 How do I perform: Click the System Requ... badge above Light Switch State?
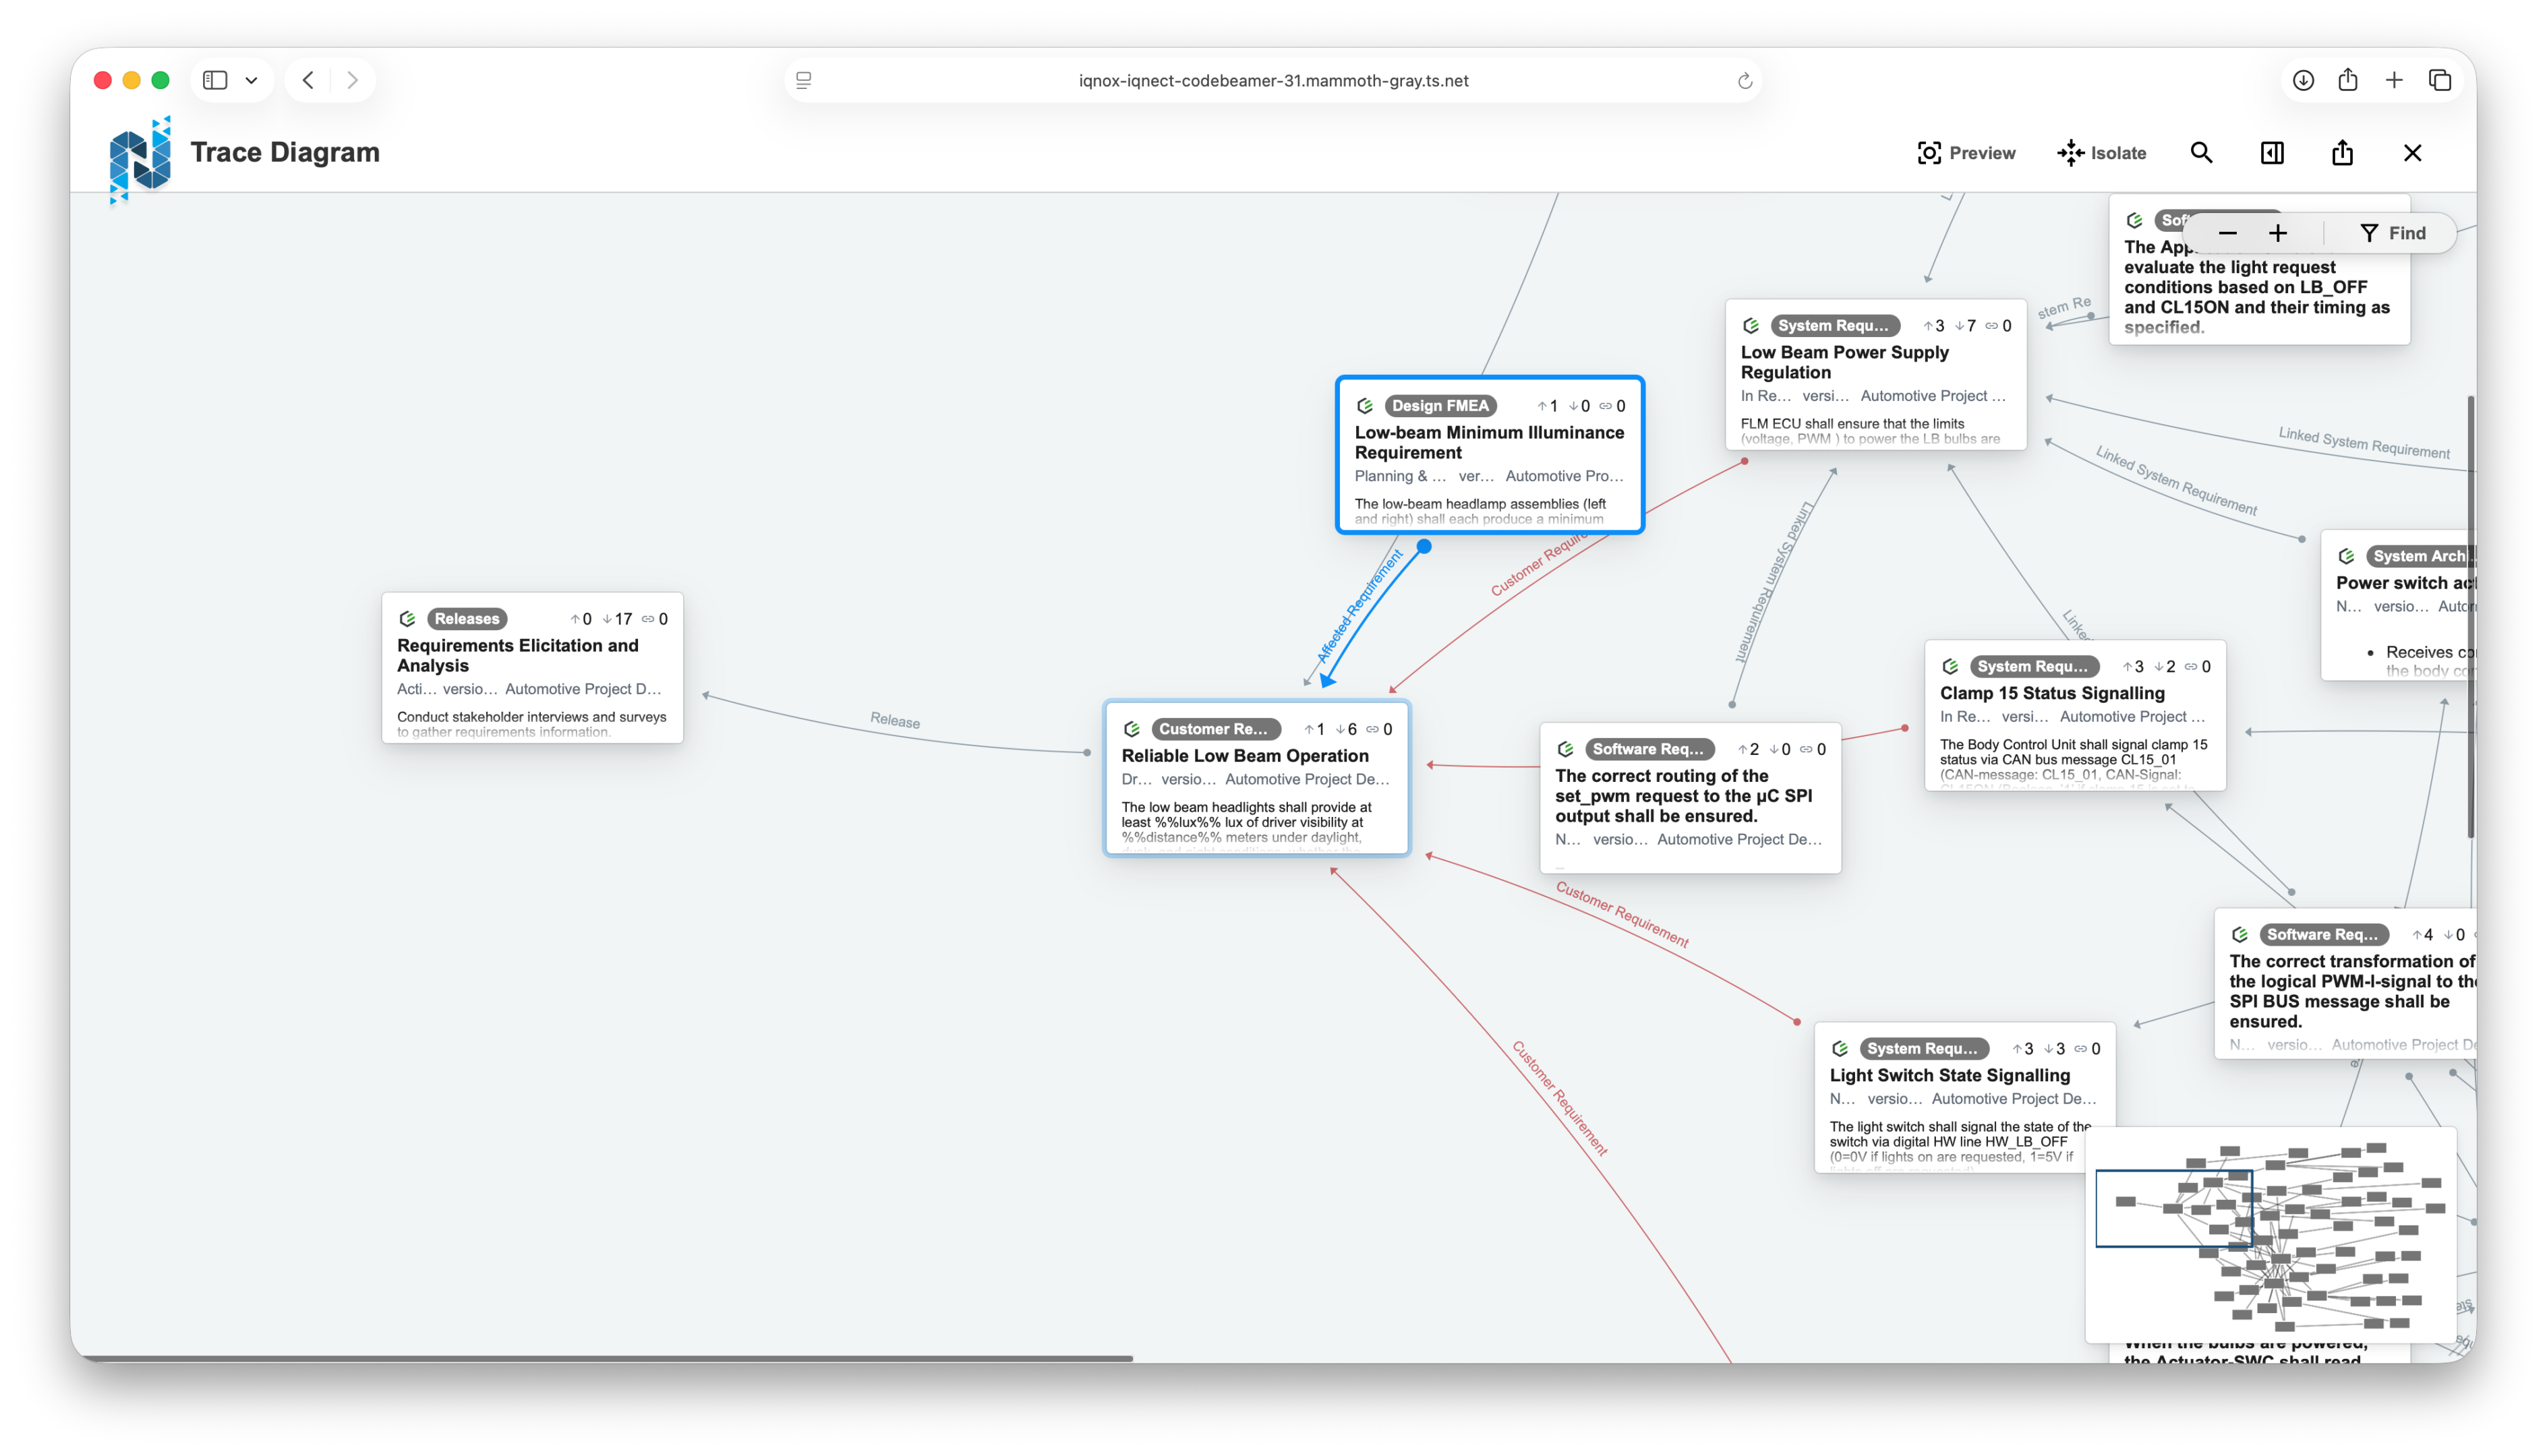[1924, 1049]
